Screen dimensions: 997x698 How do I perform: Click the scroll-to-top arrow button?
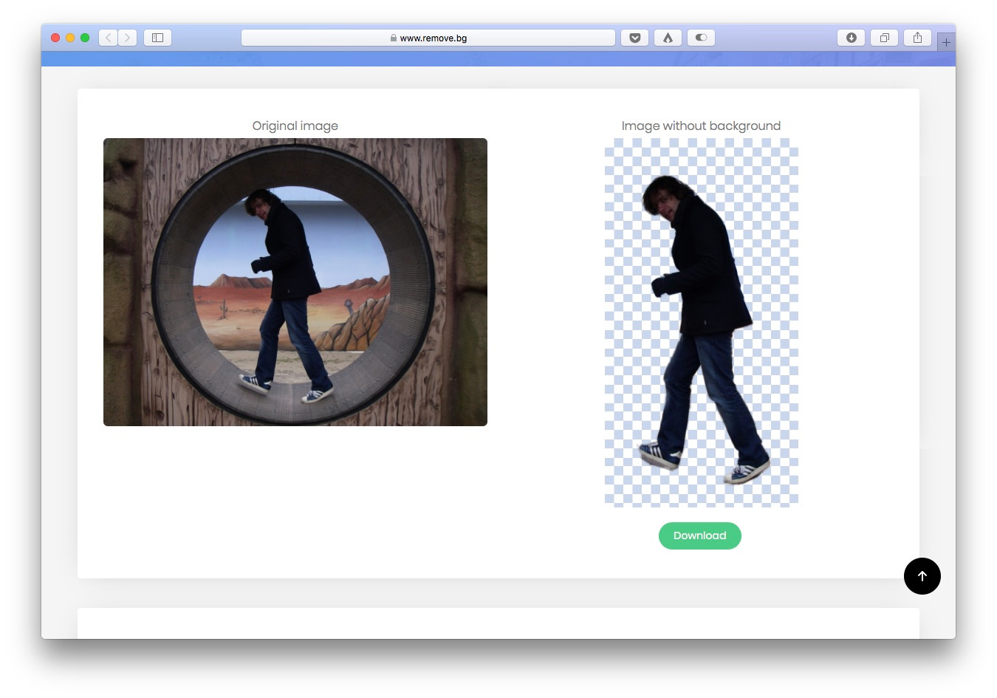(922, 576)
